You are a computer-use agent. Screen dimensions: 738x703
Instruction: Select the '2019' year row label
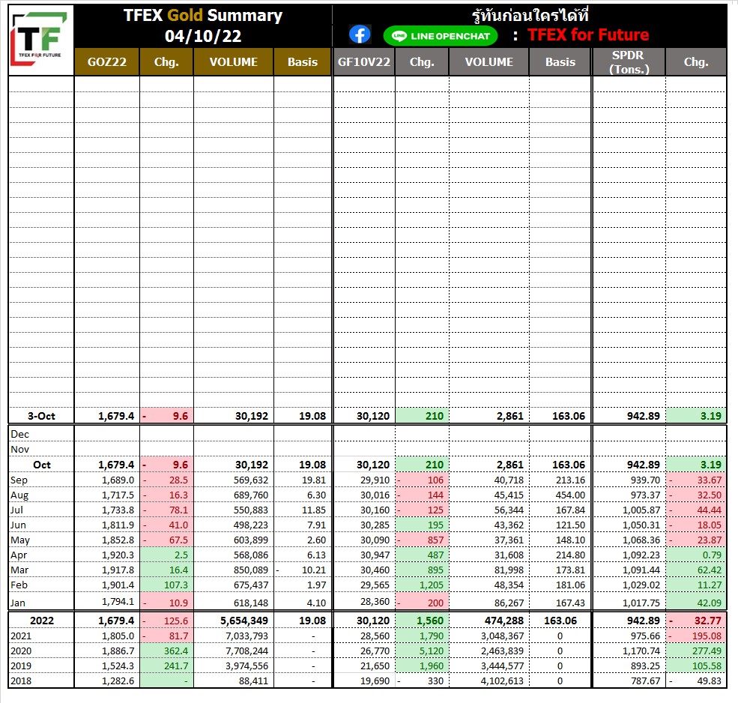pos(21,666)
